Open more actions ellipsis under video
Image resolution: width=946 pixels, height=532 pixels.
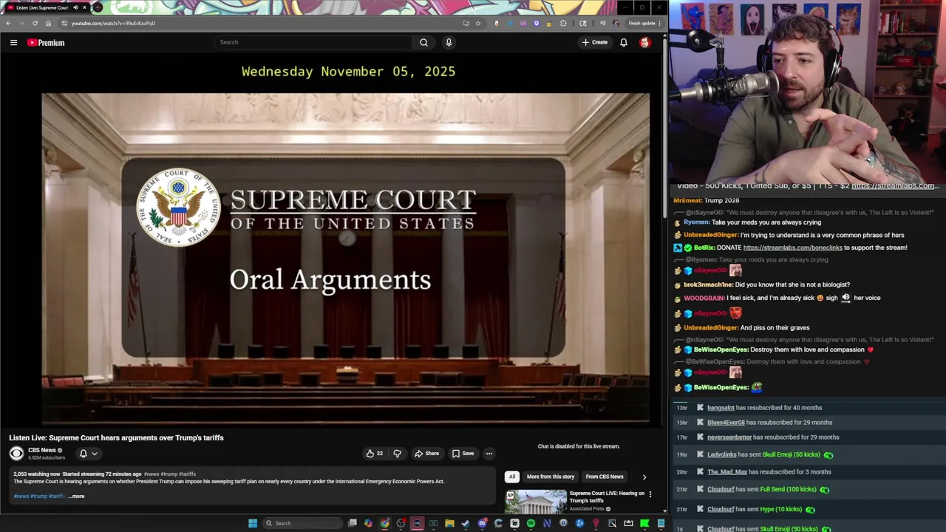click(x=489, y=454)
